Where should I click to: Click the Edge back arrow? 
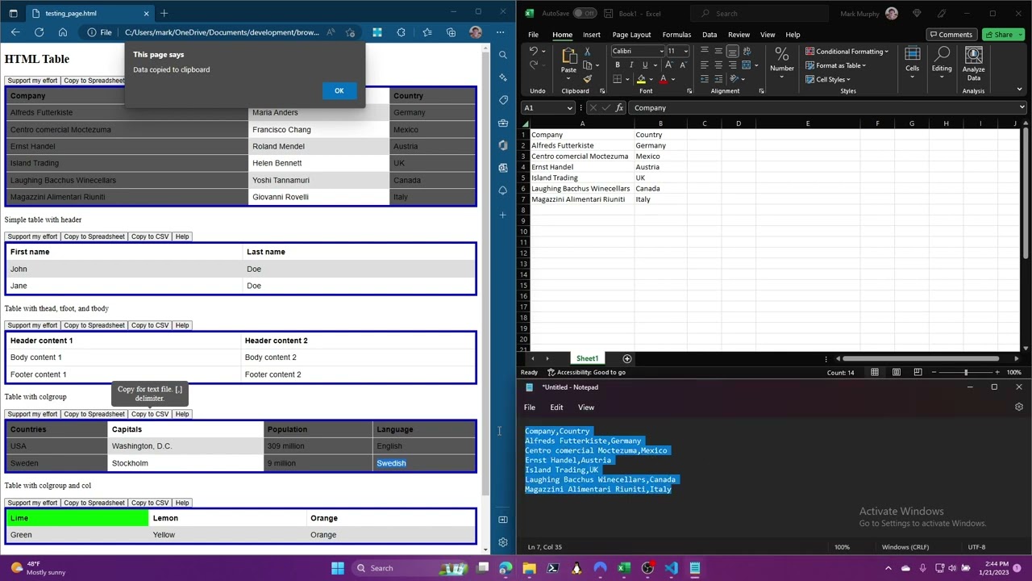point(15,32)
